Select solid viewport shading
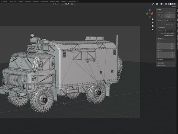Viewport: 178px width, 134px height. coord(171,4)
